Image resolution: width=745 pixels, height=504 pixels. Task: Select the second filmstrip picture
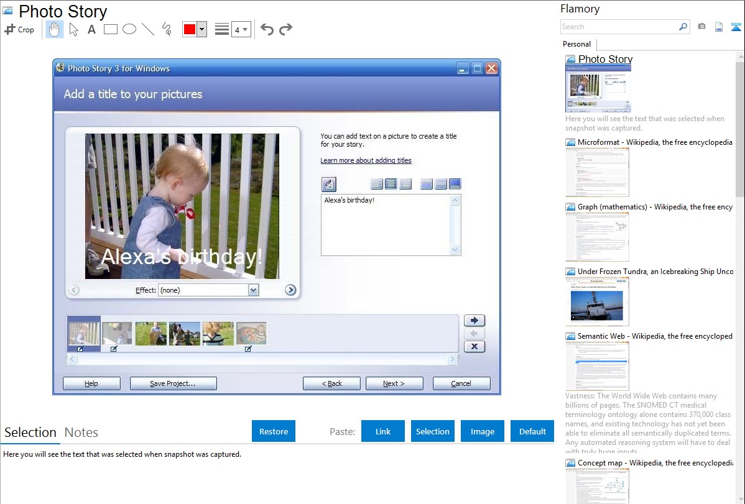coord(118,334)
